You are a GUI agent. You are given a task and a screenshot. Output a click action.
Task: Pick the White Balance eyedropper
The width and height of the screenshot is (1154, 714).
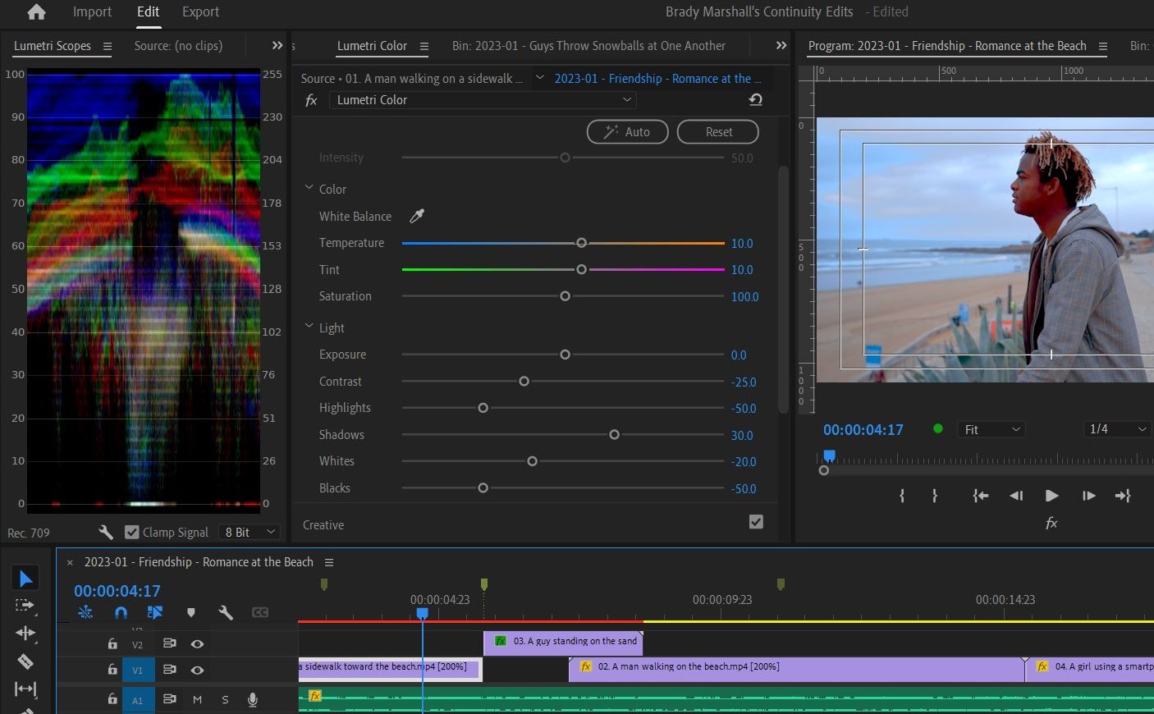tap(417, 216)
